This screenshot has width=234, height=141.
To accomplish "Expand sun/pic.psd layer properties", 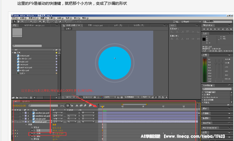I will tap(23, 119).
